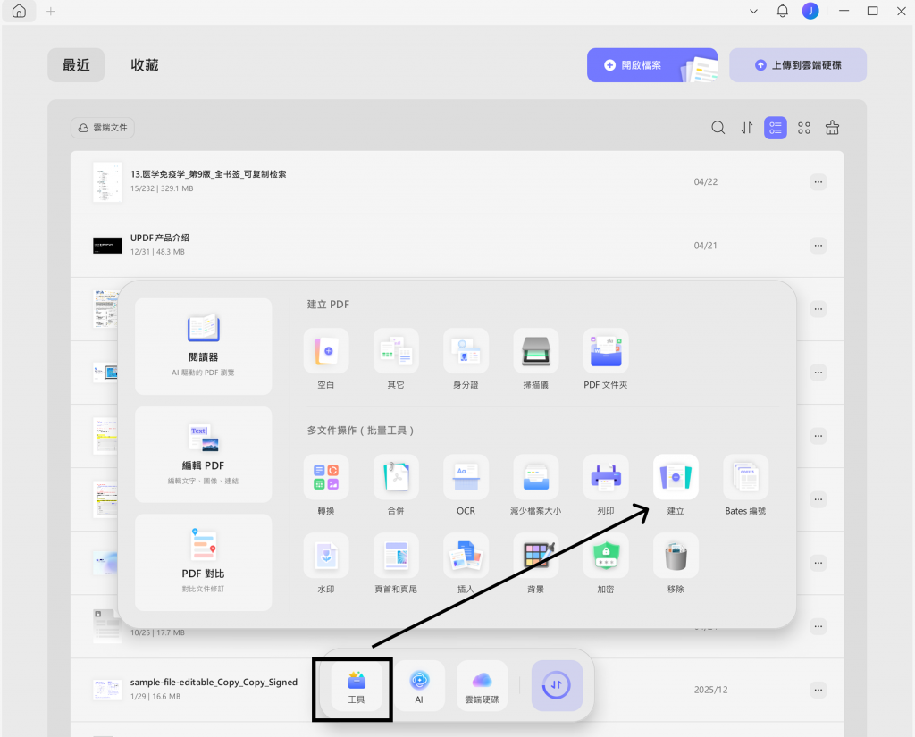Open the batch 列印 print tool
915x737 pixels.
(x=606, y=477)
